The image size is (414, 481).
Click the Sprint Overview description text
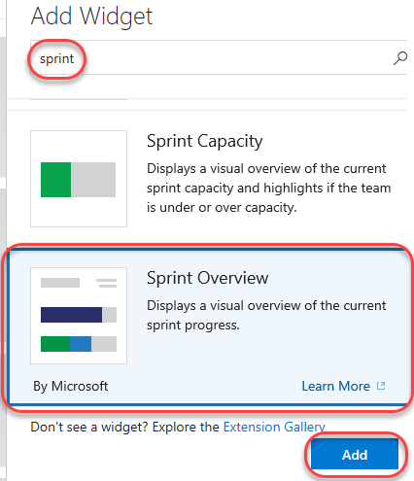266,315
